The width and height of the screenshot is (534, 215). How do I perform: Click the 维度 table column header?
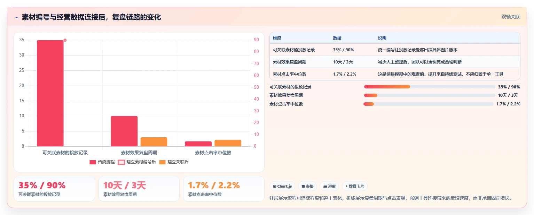(277, 38)
